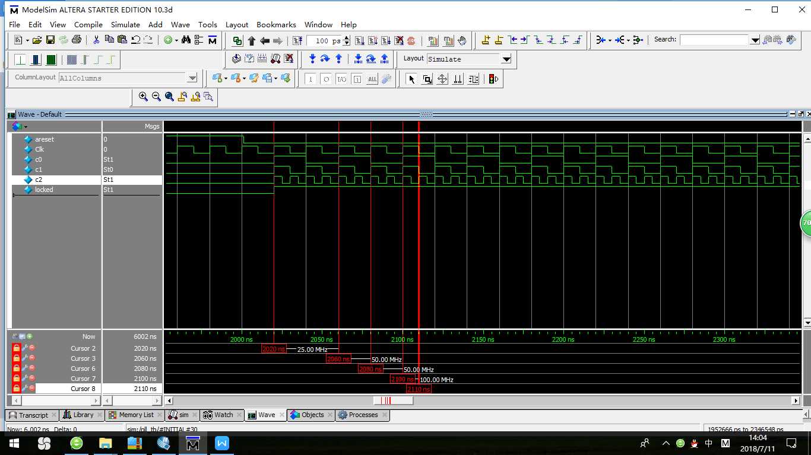
Task: Switch to the Processes tab
Action: tap(363, 415)
